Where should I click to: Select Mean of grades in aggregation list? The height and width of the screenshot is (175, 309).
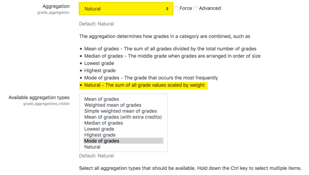pos(102,99)
